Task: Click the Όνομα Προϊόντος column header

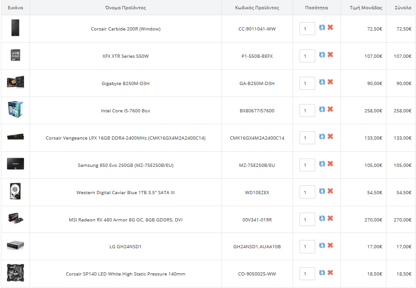Action: pyautogui.click(x=125, y=8)
